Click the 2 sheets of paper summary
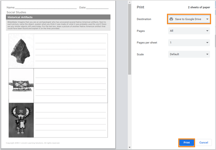Image resolution: width=216 pixels, height=150 pixels. 199,7
